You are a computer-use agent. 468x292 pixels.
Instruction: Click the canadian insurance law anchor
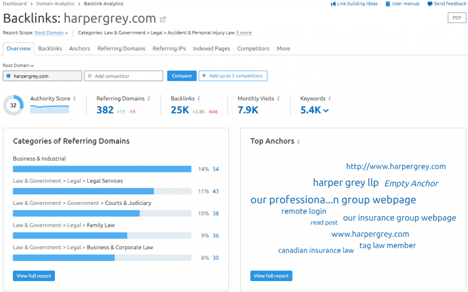(x=316, y=250)
